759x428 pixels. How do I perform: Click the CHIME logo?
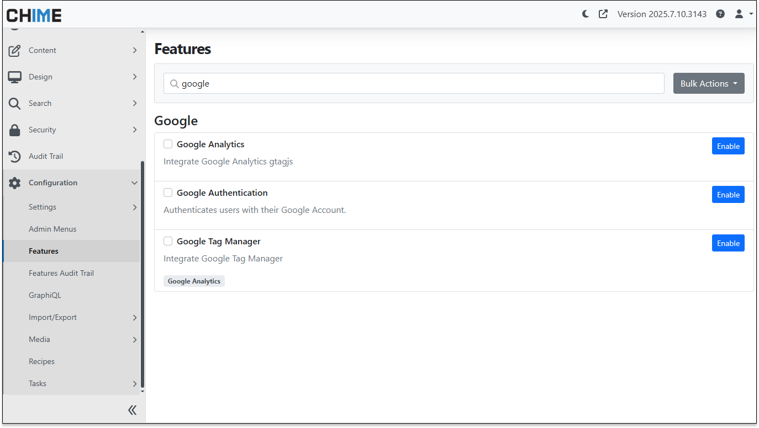(34, 15)
